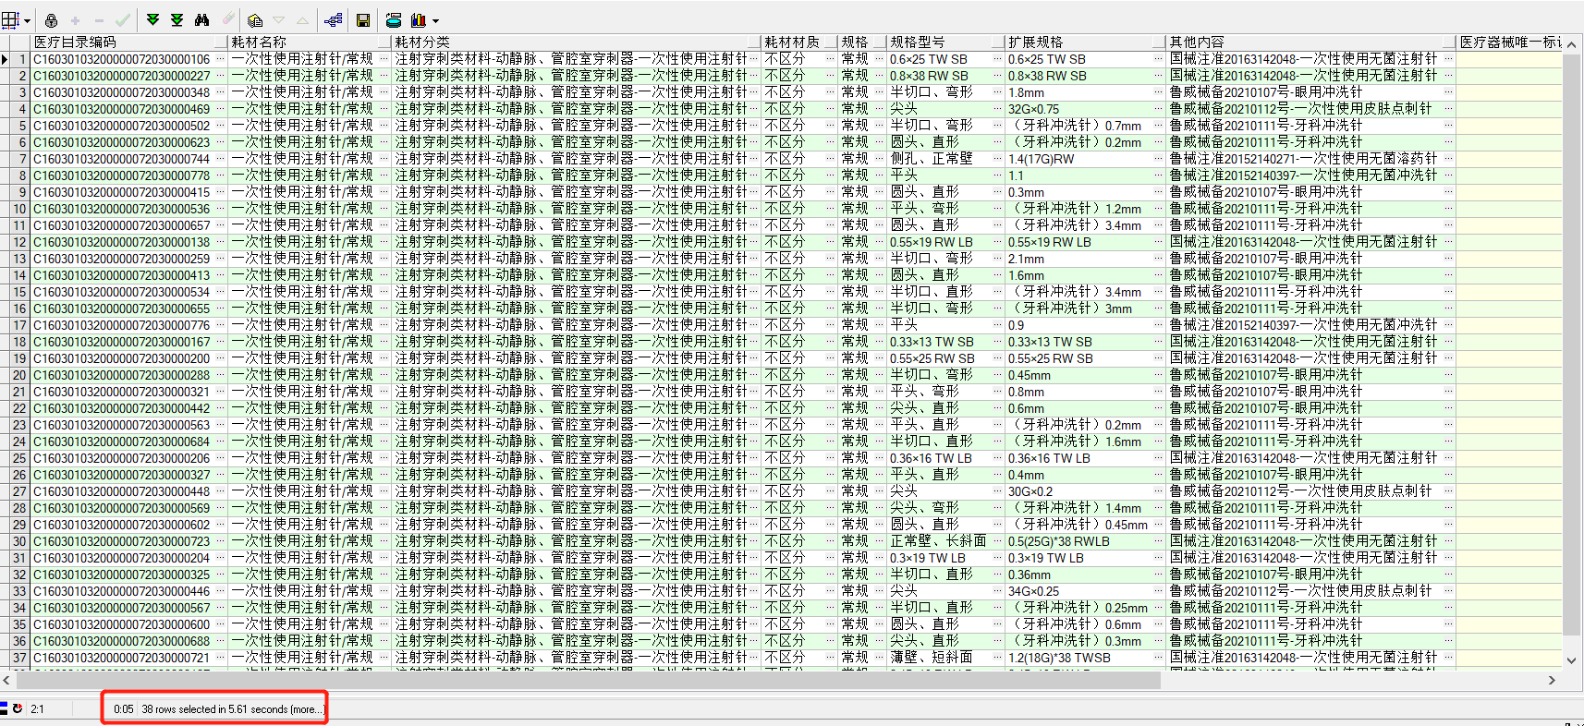Screen dimensions: 1584x726
Task: Click the '38 rows selected' status message
Action: [x=231, y=709]
